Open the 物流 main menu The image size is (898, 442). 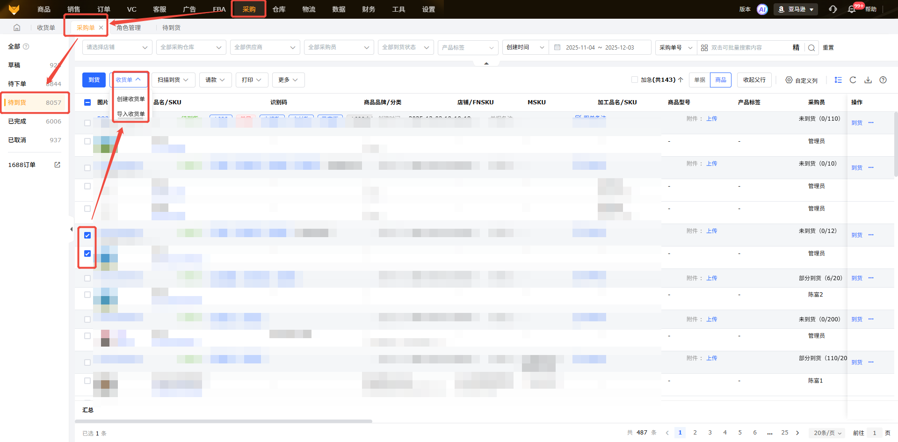309,9
